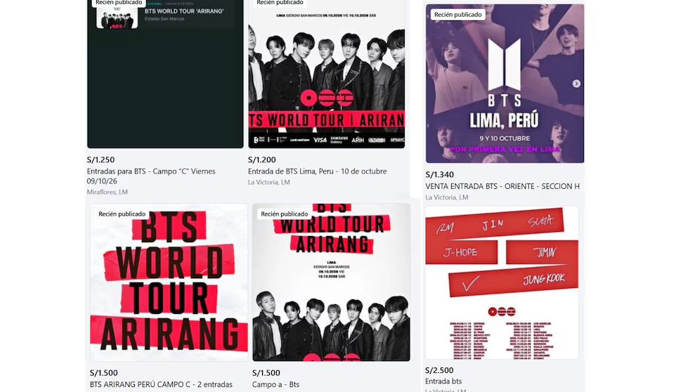697x392 pixels.
Task: Open the BTS World Tour Arirang S/1.200 photo
Action: coord(326,74)
